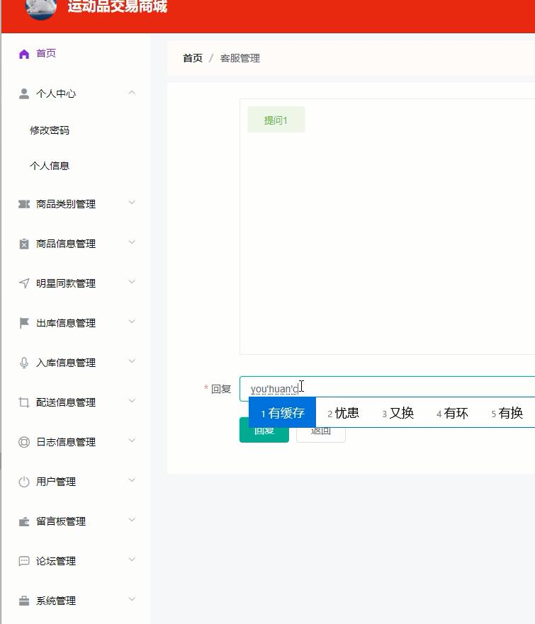Click the power icon beside 用户管理
The height and width of the screenshot is (624, 535).
click(24, 482)
